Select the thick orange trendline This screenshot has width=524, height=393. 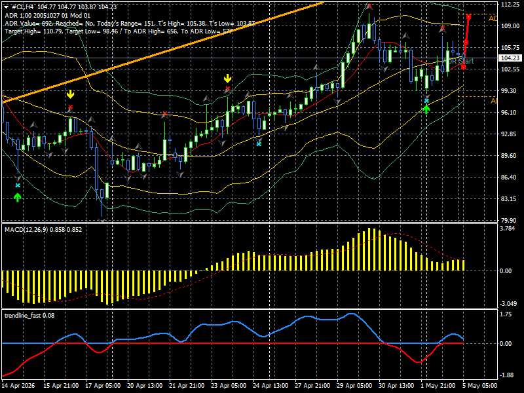tap(162, 52)
